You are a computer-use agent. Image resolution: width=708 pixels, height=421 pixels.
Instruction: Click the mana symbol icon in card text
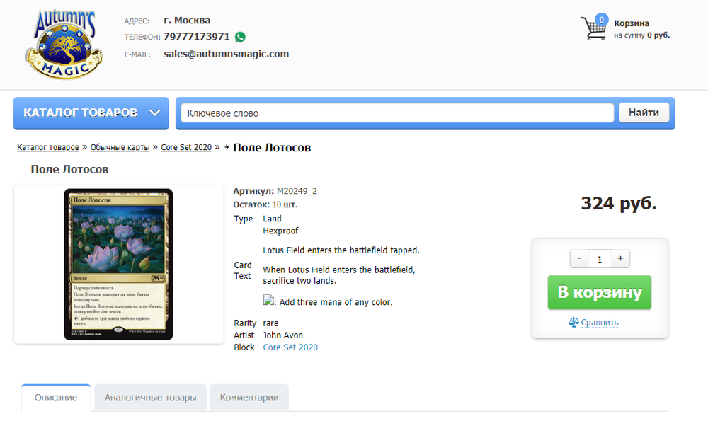pos(268,301)
